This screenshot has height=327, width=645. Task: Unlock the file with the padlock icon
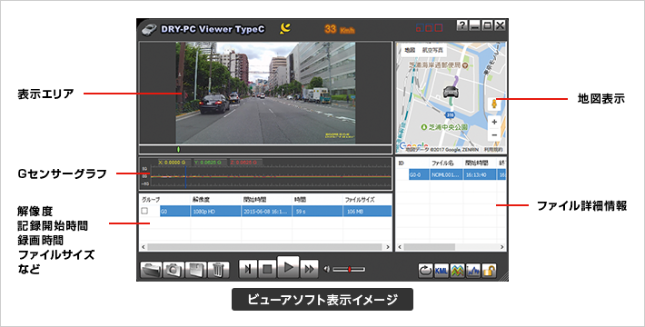coord(489,271)
